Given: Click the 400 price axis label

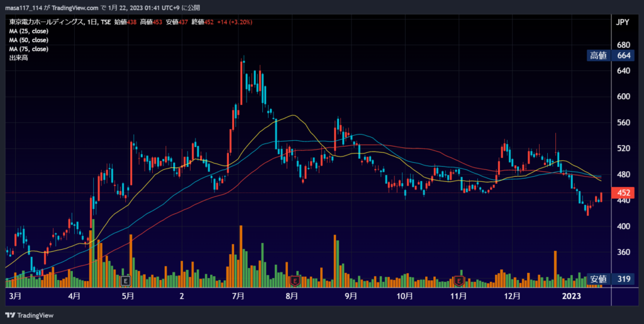Looking at the screenshot, I should tap(623, 226).
